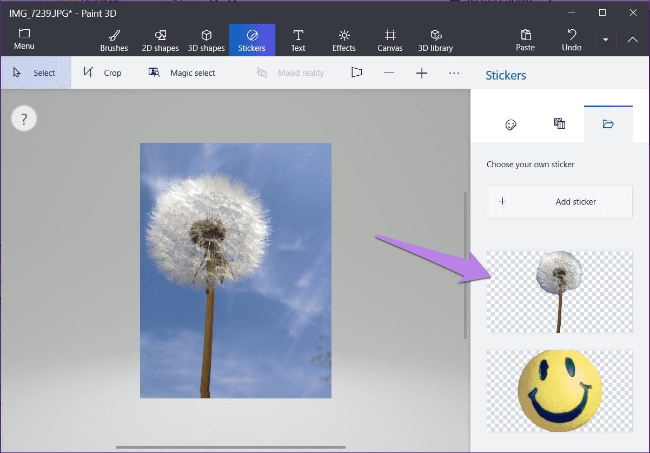The height and width of the screenshot is (453, 650).
Task: Expand the history dropdown beside Undo
Action: (x=606, y=40)
